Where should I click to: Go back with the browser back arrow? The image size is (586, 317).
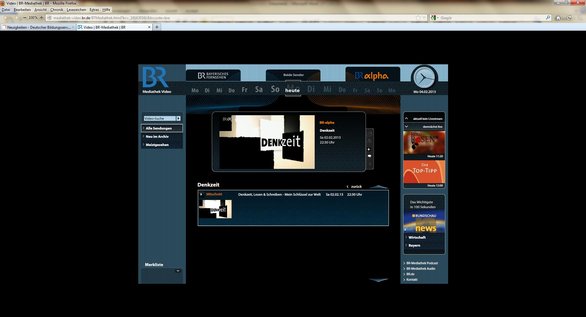tap(6, 18)
